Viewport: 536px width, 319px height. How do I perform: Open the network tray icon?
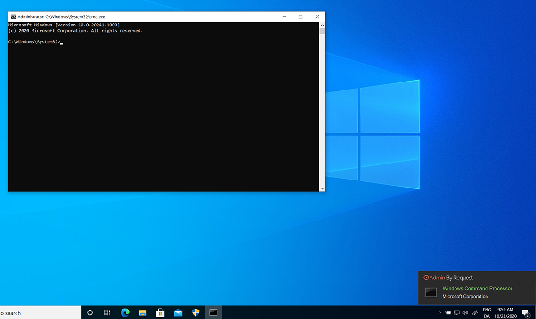pyautogui.click(x=456, y=312)
